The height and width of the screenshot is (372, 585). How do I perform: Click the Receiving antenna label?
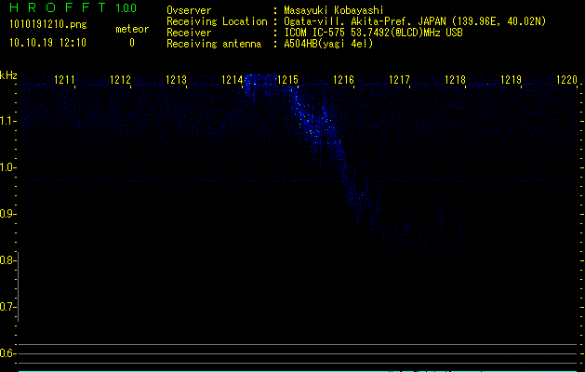click(x=214, y=44)
